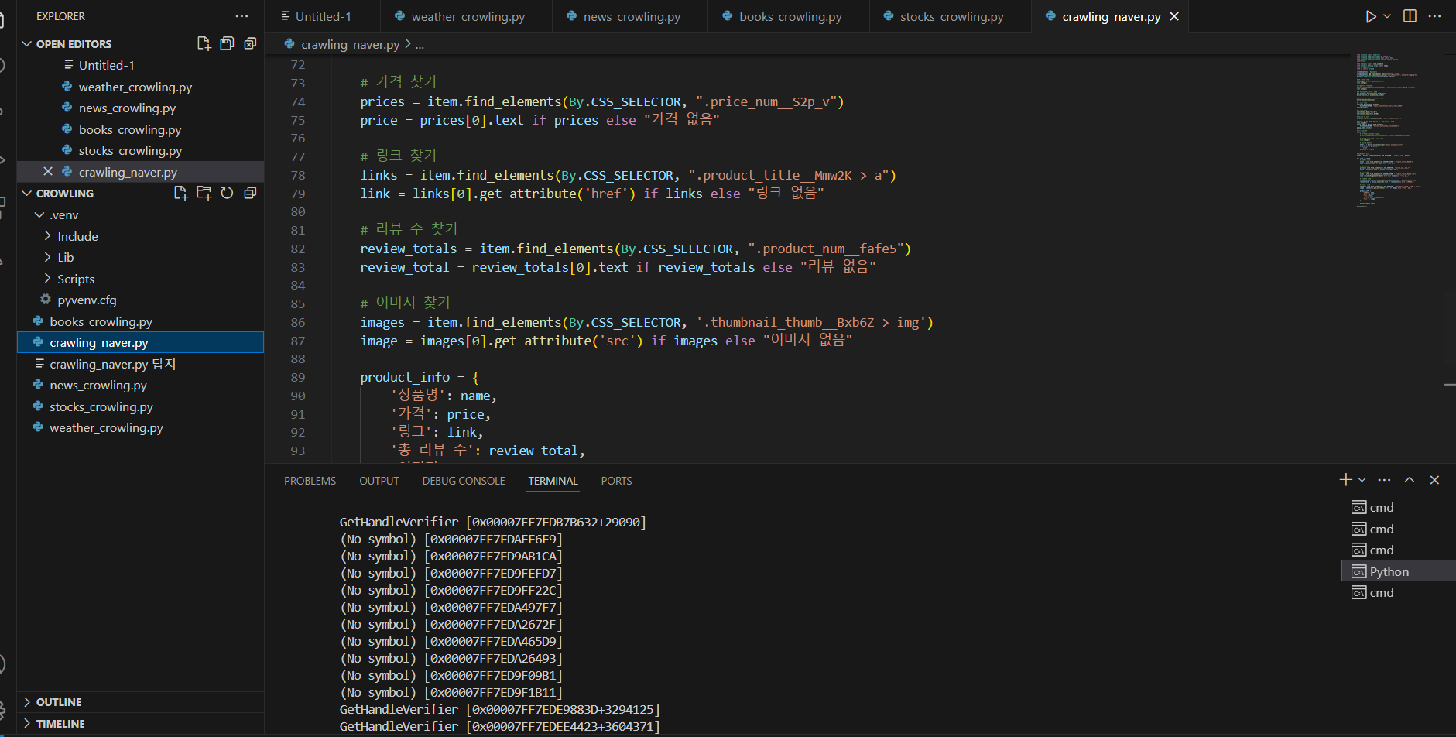This screenshot has height=737, width=1456.
Task: Click the editor vertical scrollbar
Action: [1450, 259]
